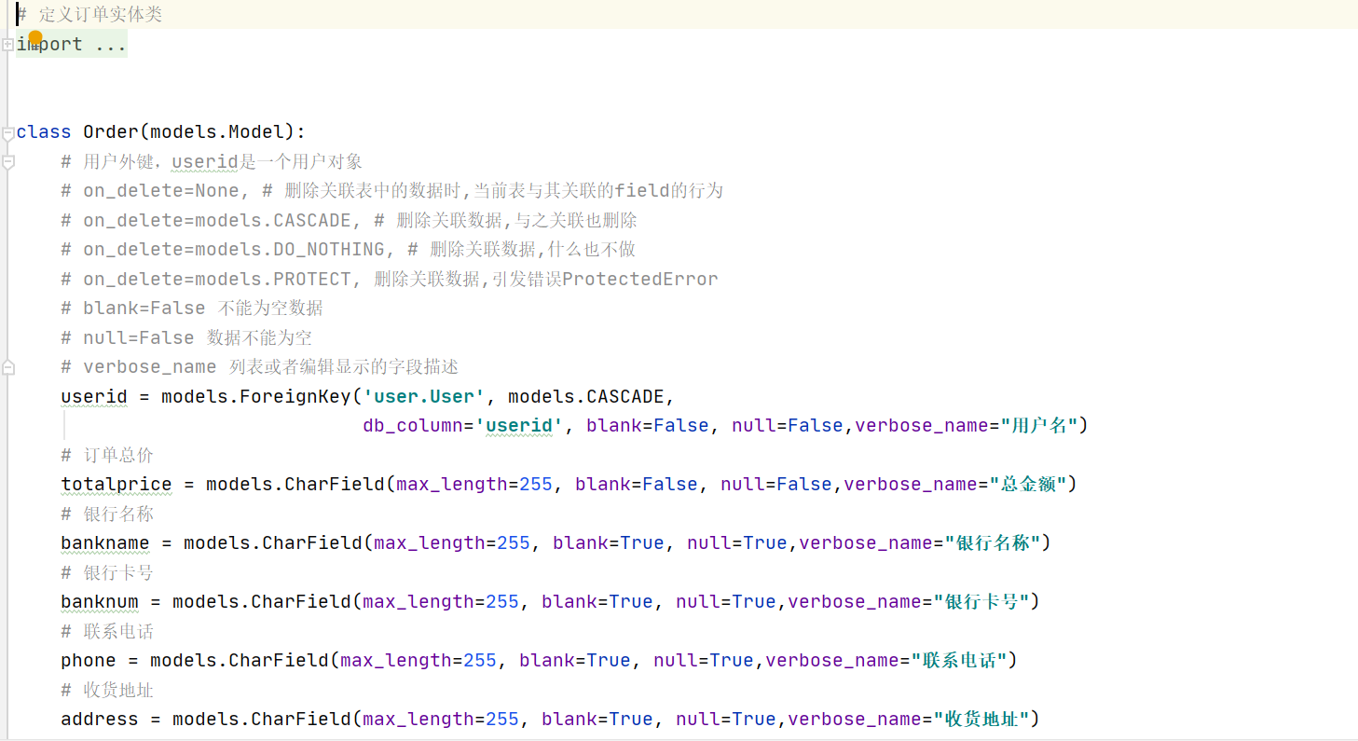Click the string "总金额"
Viewport: 1358px width, 741px height.
[1028, 485]
